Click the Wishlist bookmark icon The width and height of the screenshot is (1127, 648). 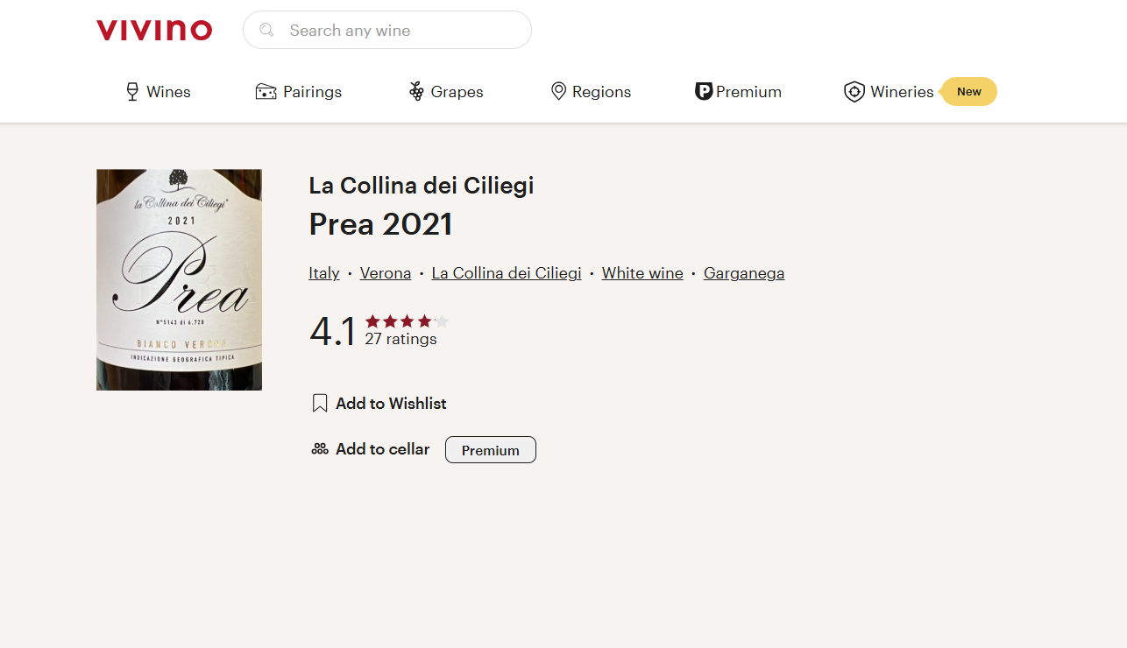click(320, 404)
